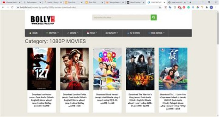Reload the page with refresh icon
Screen dimensions: 219x117
[x=12, y=7]
